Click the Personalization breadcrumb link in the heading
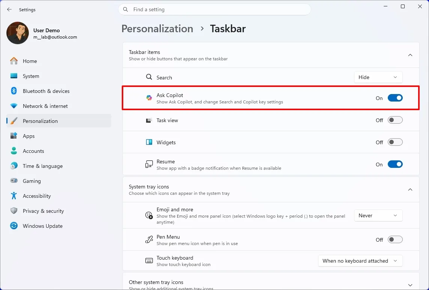The width and height of the screenshot is (429, 290). click(x=157, y=29)
